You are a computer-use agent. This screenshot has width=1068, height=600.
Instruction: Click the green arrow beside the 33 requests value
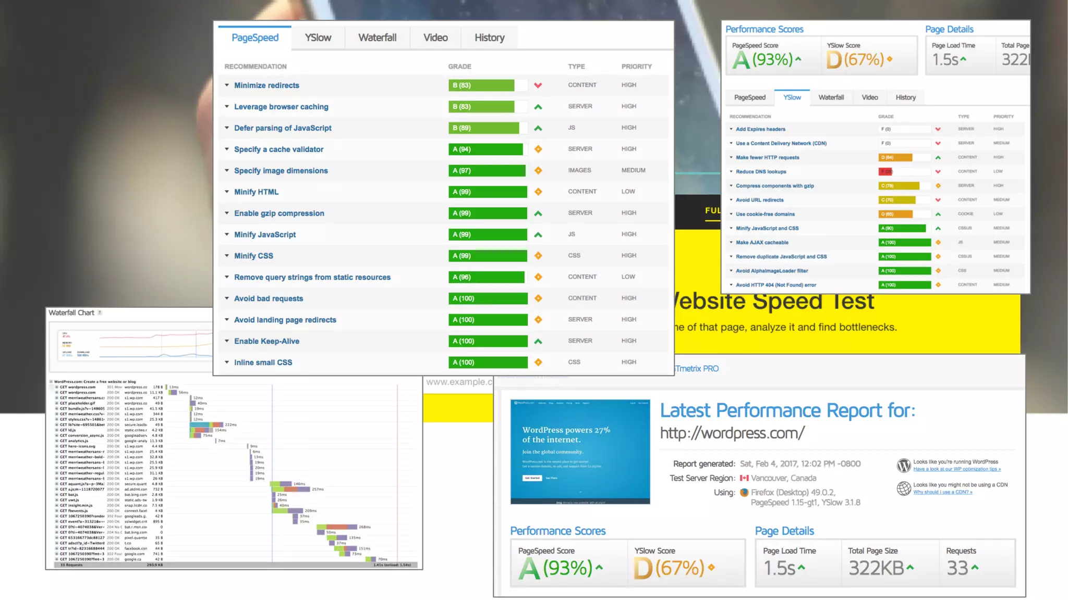click(x=975, y=567)
